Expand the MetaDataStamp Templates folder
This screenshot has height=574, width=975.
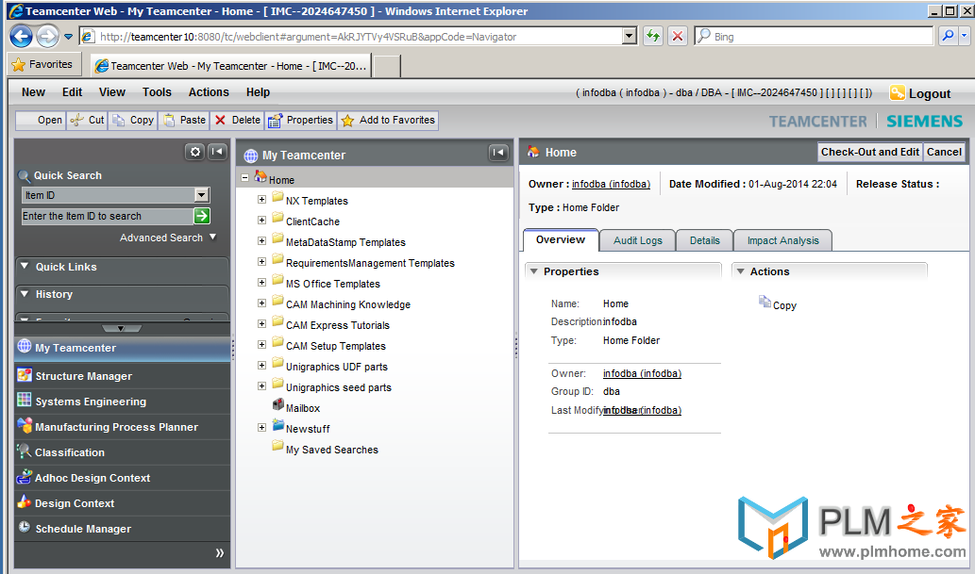pos(261,240)
